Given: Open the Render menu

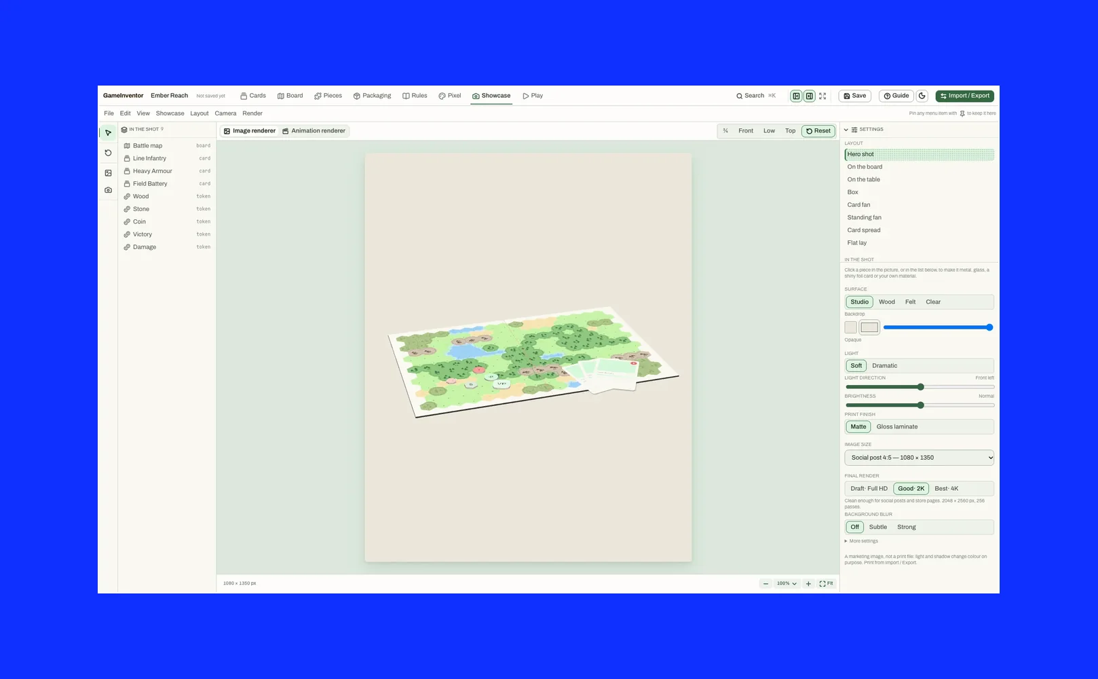Looking at the screenshot, I should click(252, 113).
